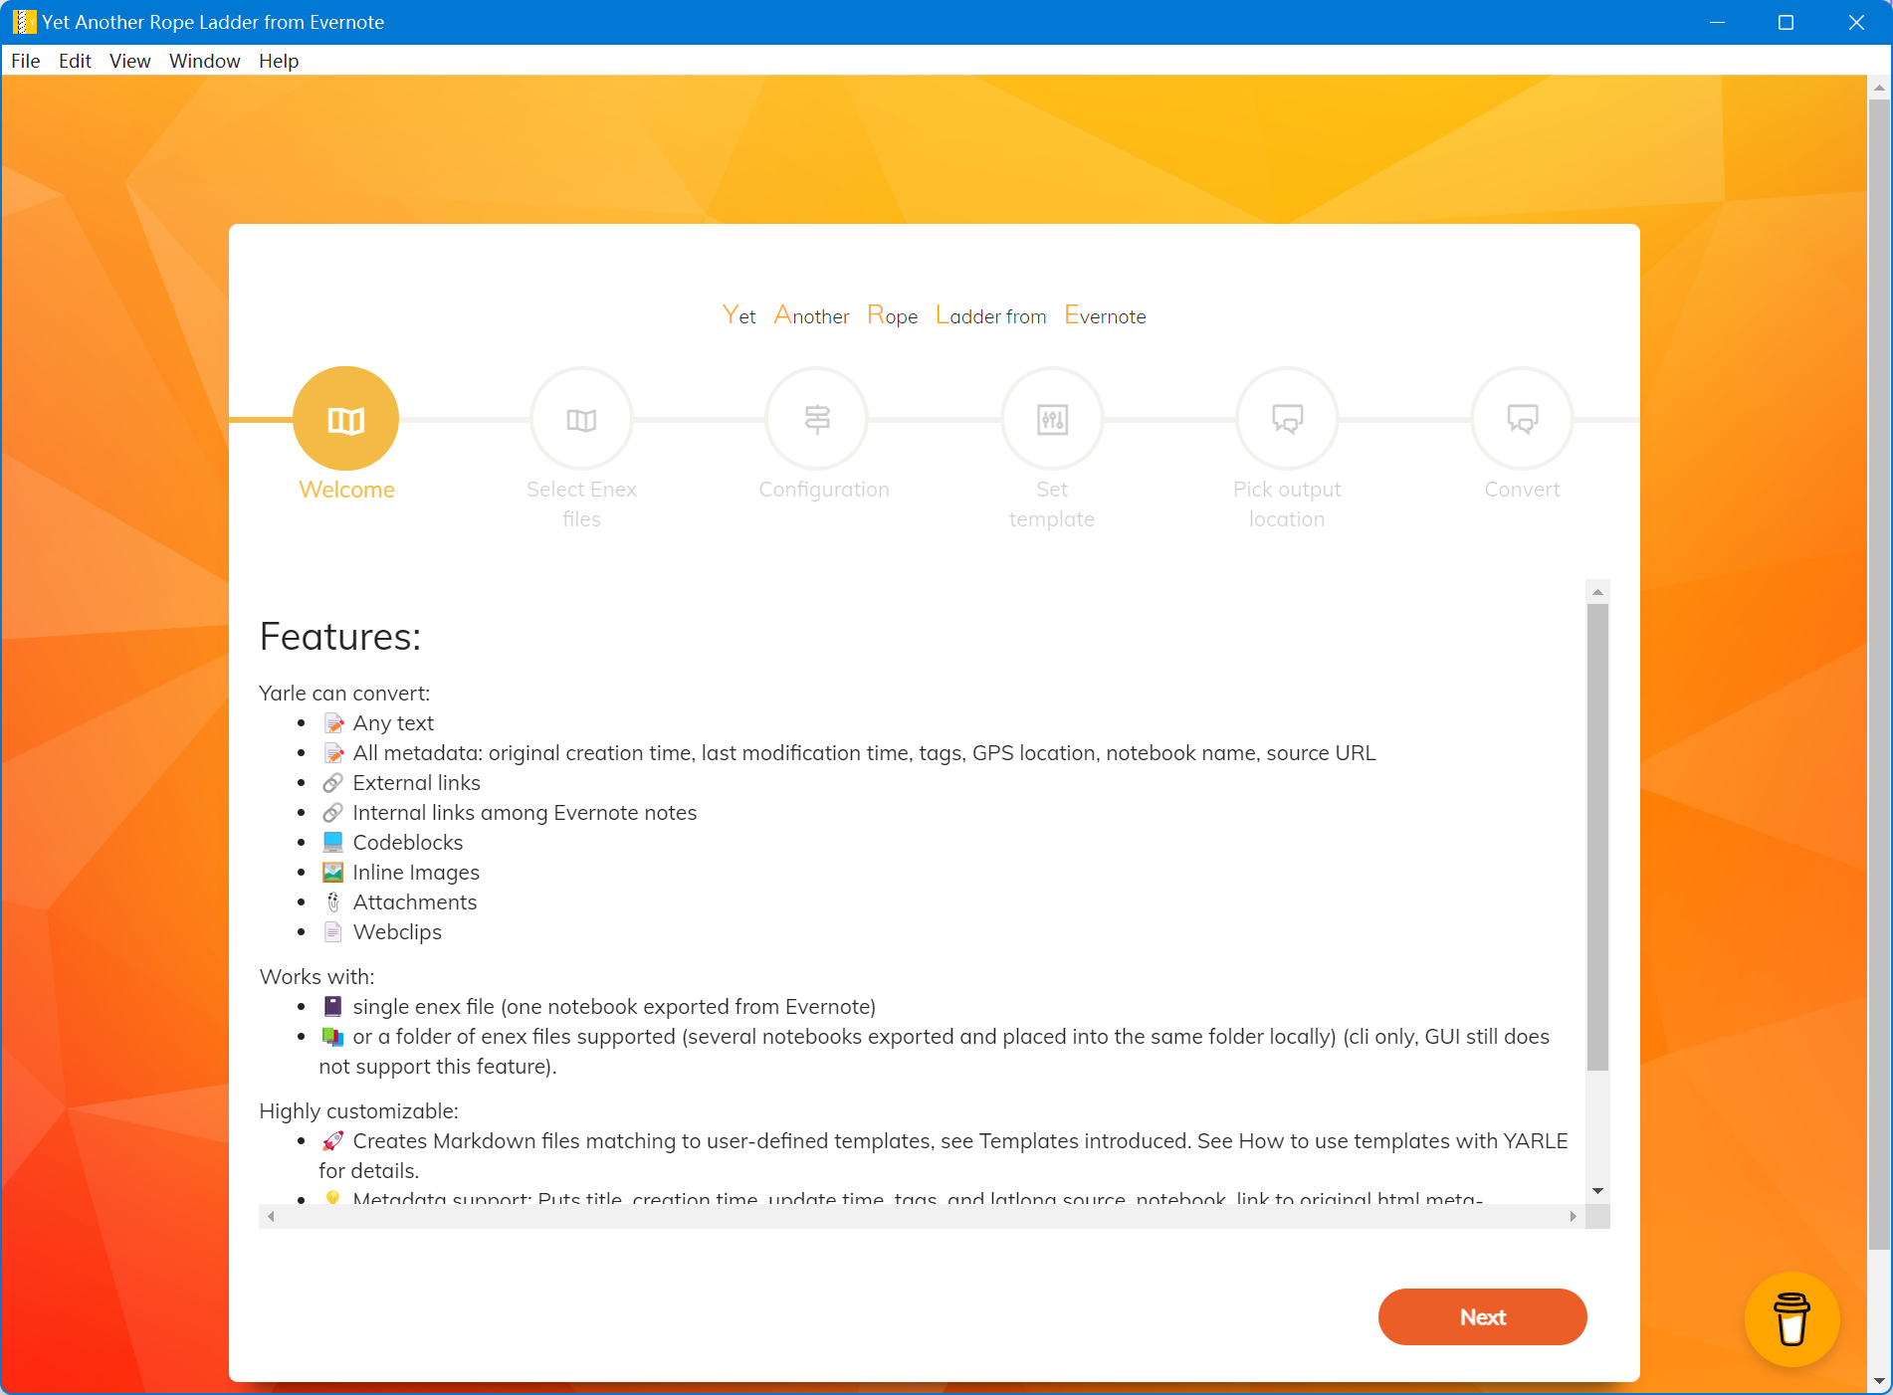Viewport: 1893px width, 1395px height.
Task: Click the 'Highly customizable:' text
Action: click(x=358, y=1111)
